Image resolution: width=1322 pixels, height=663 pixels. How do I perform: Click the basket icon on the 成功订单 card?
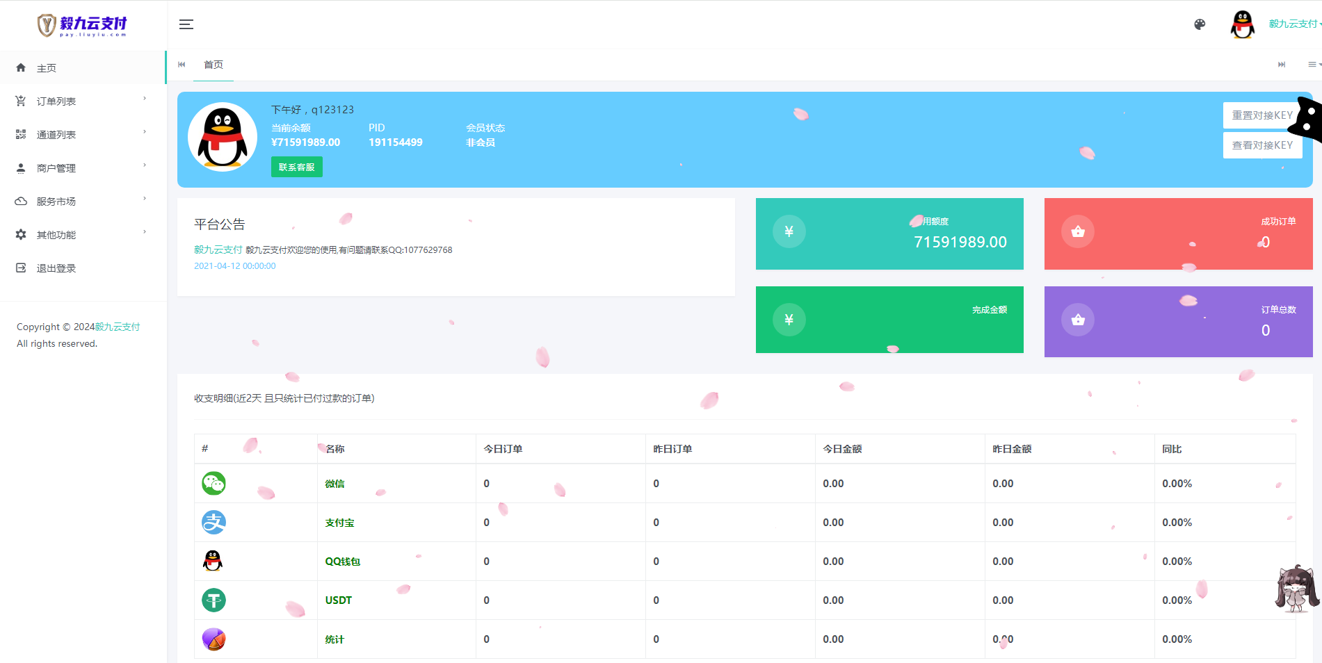tap(1078, 231)
